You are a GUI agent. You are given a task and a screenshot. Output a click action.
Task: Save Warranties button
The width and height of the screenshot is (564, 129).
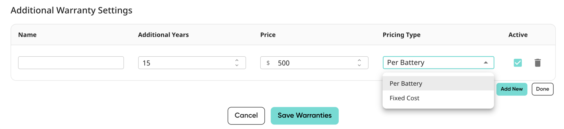(305, 116)
